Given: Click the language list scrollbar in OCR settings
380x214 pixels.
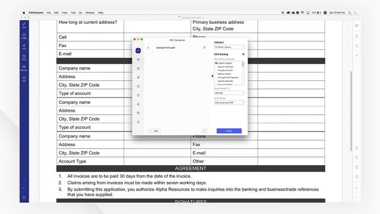Looking at the screenshot, I should click(x=243, y=64).
